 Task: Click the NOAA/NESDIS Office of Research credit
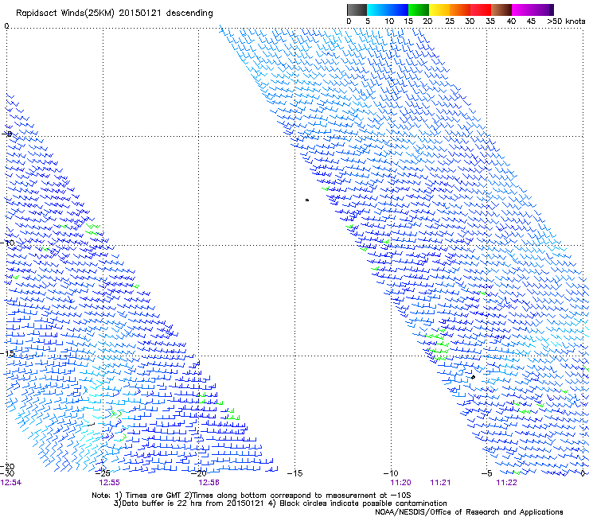click(x=469, y=512)
